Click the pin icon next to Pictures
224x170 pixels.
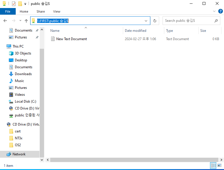[x=37, y=37]
